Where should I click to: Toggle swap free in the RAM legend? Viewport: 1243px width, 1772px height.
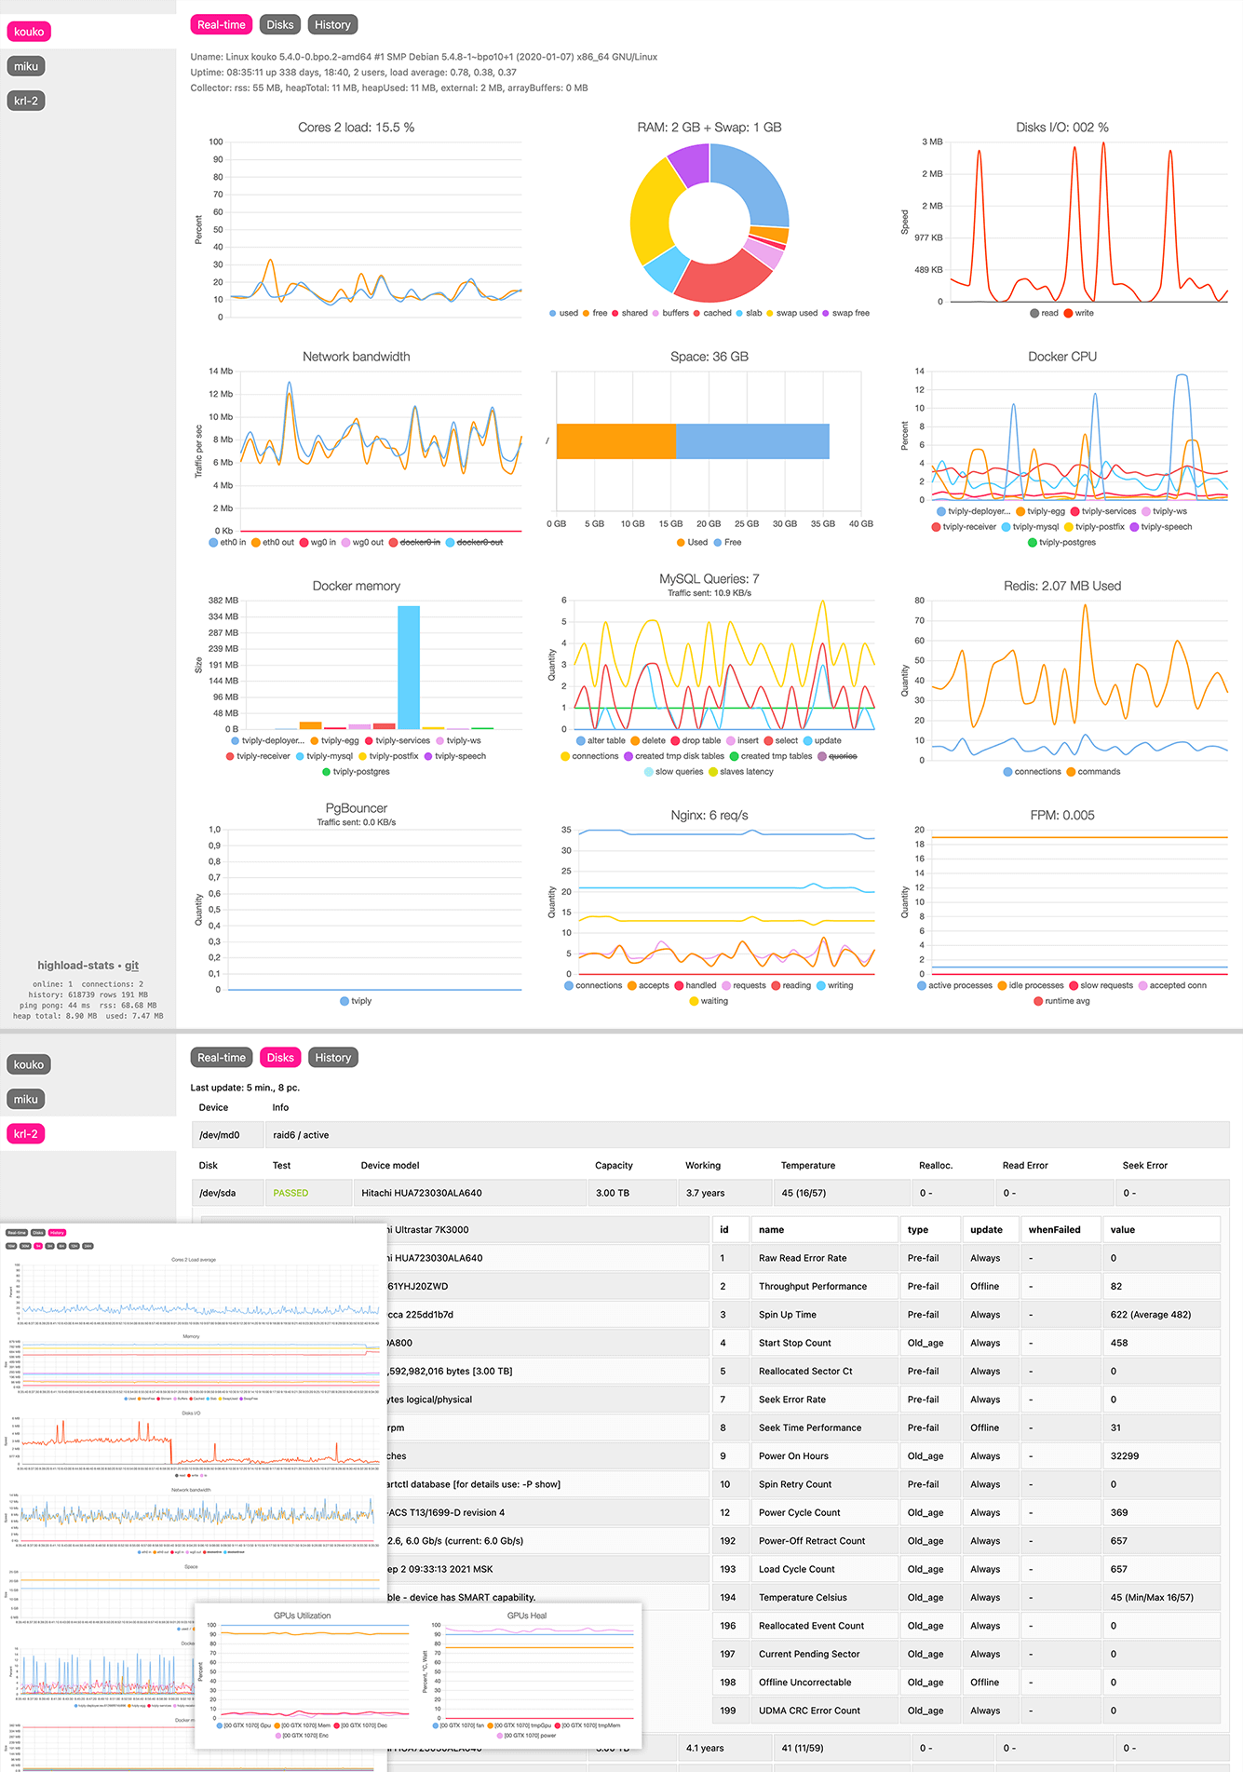845,313
